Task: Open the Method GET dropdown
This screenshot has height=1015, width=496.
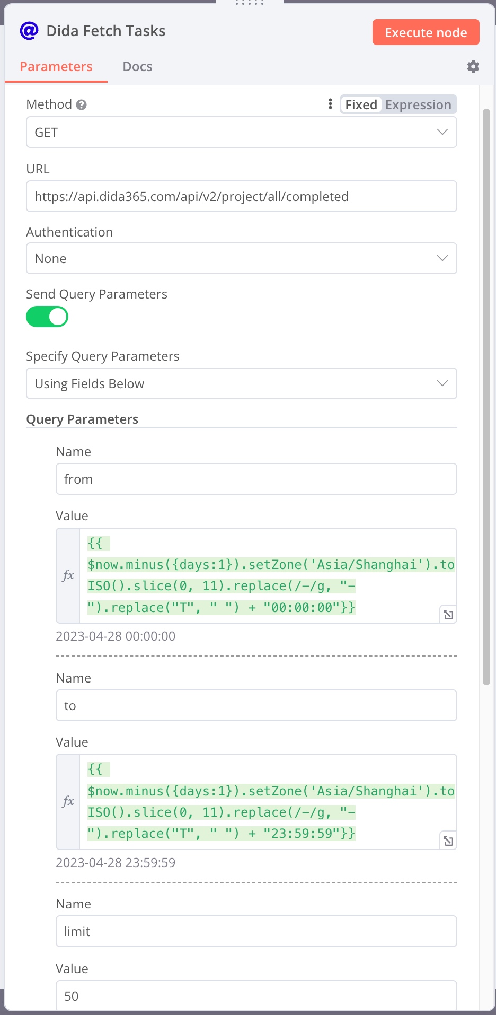Action: point(241,132)
